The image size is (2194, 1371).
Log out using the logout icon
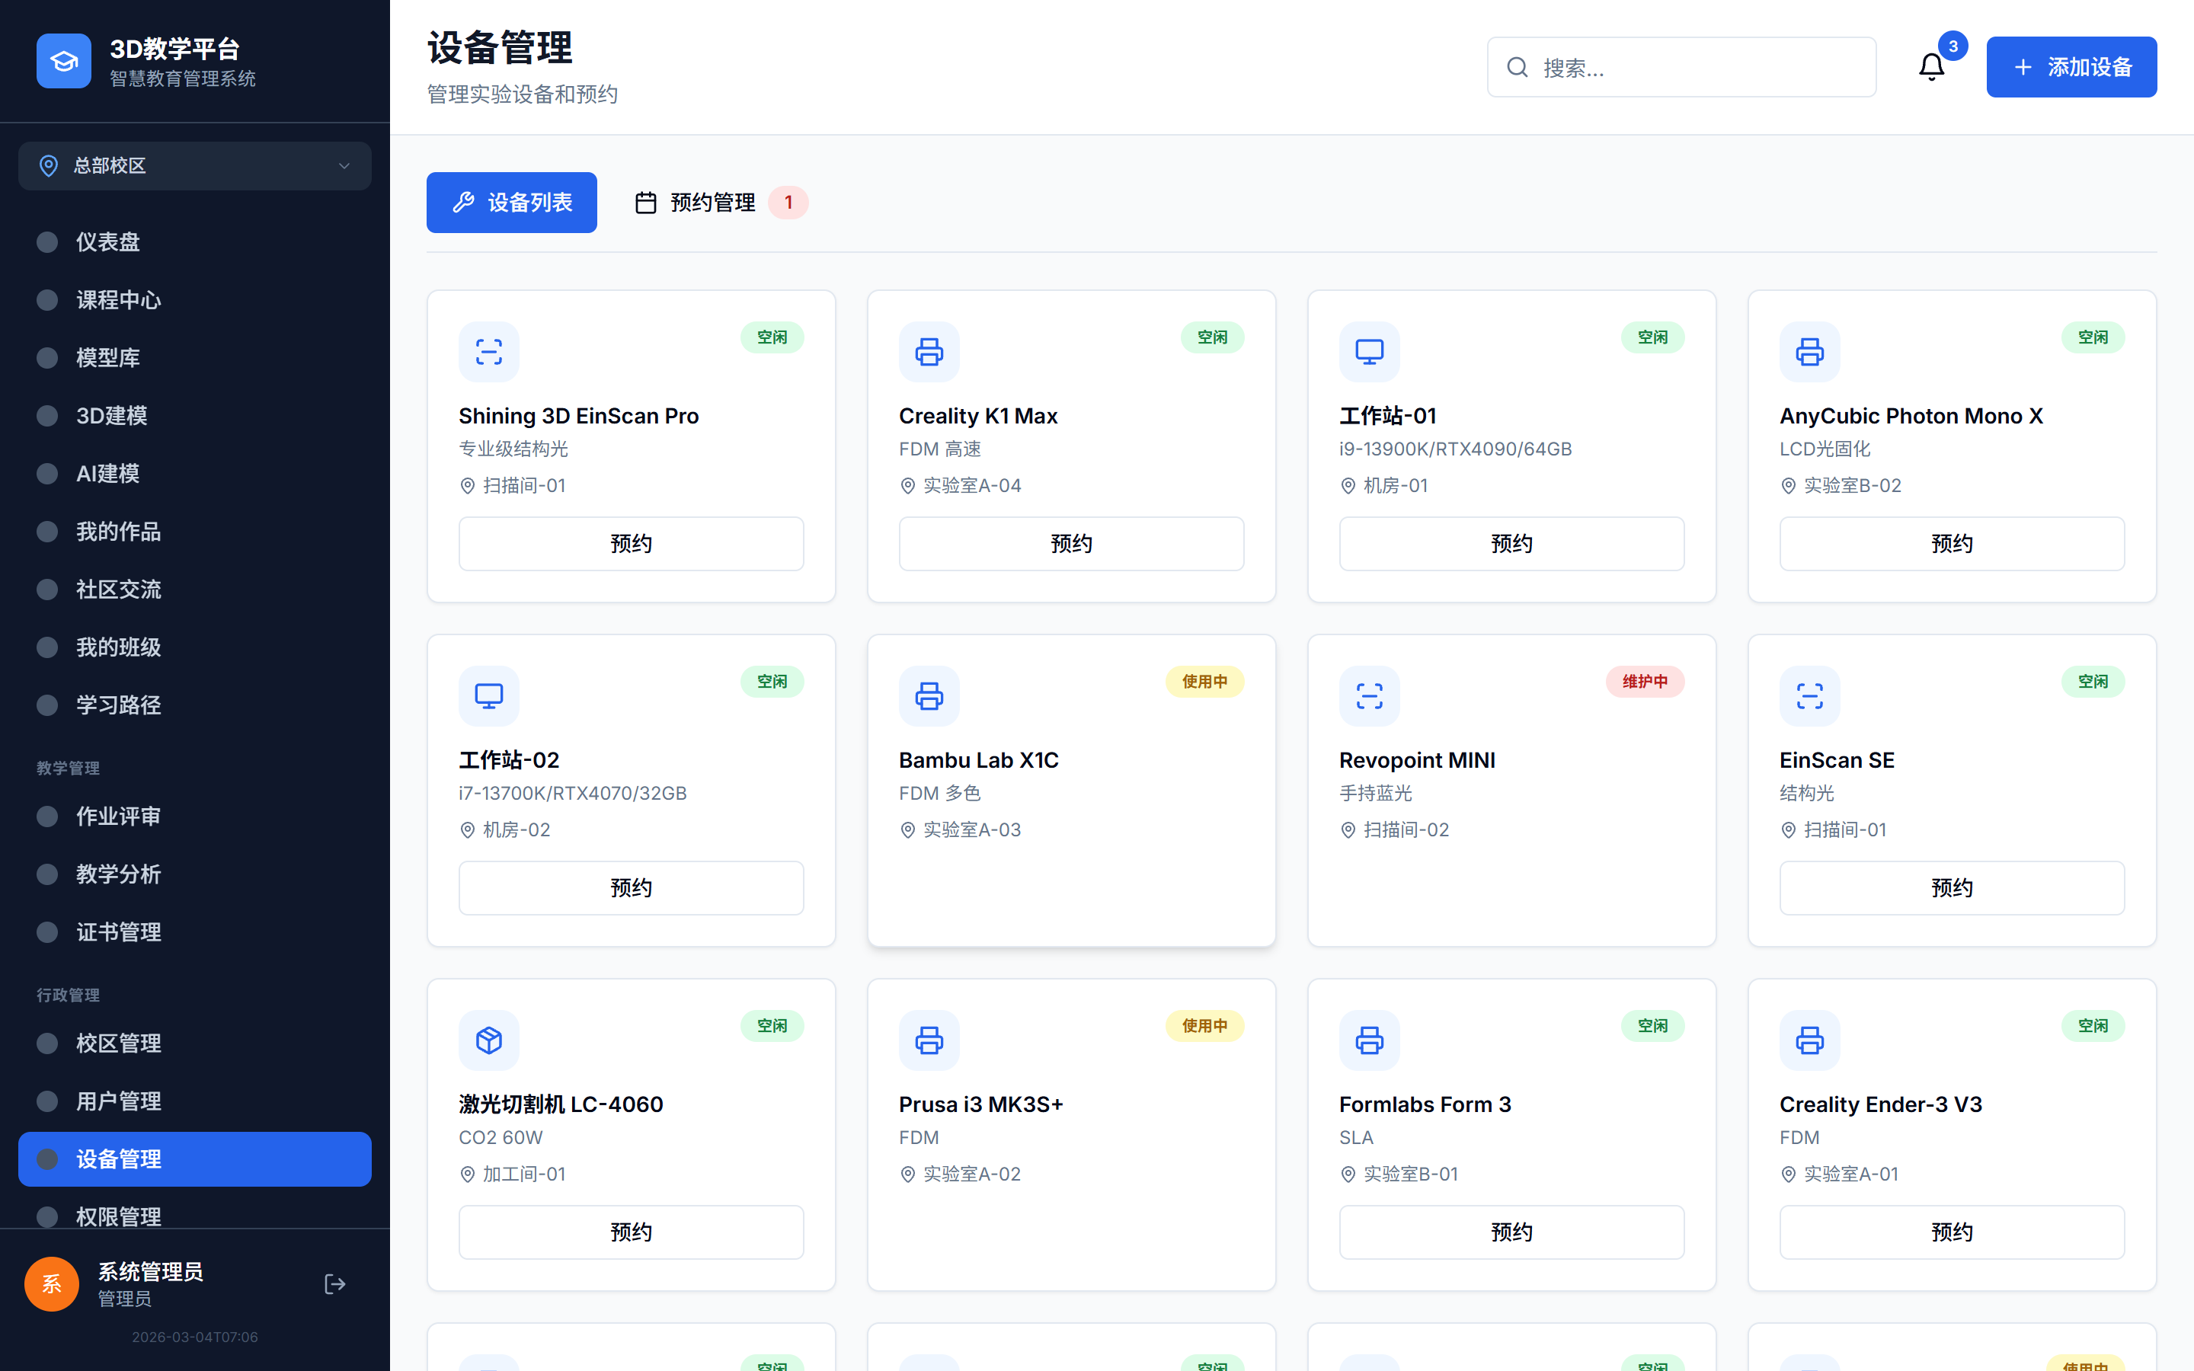(x=334, y=1284)
